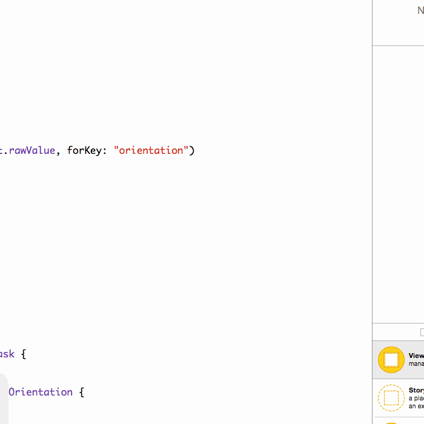Screen dimensions: 424x424
Task: Select the View Controller title text
Action: (416, 356)
